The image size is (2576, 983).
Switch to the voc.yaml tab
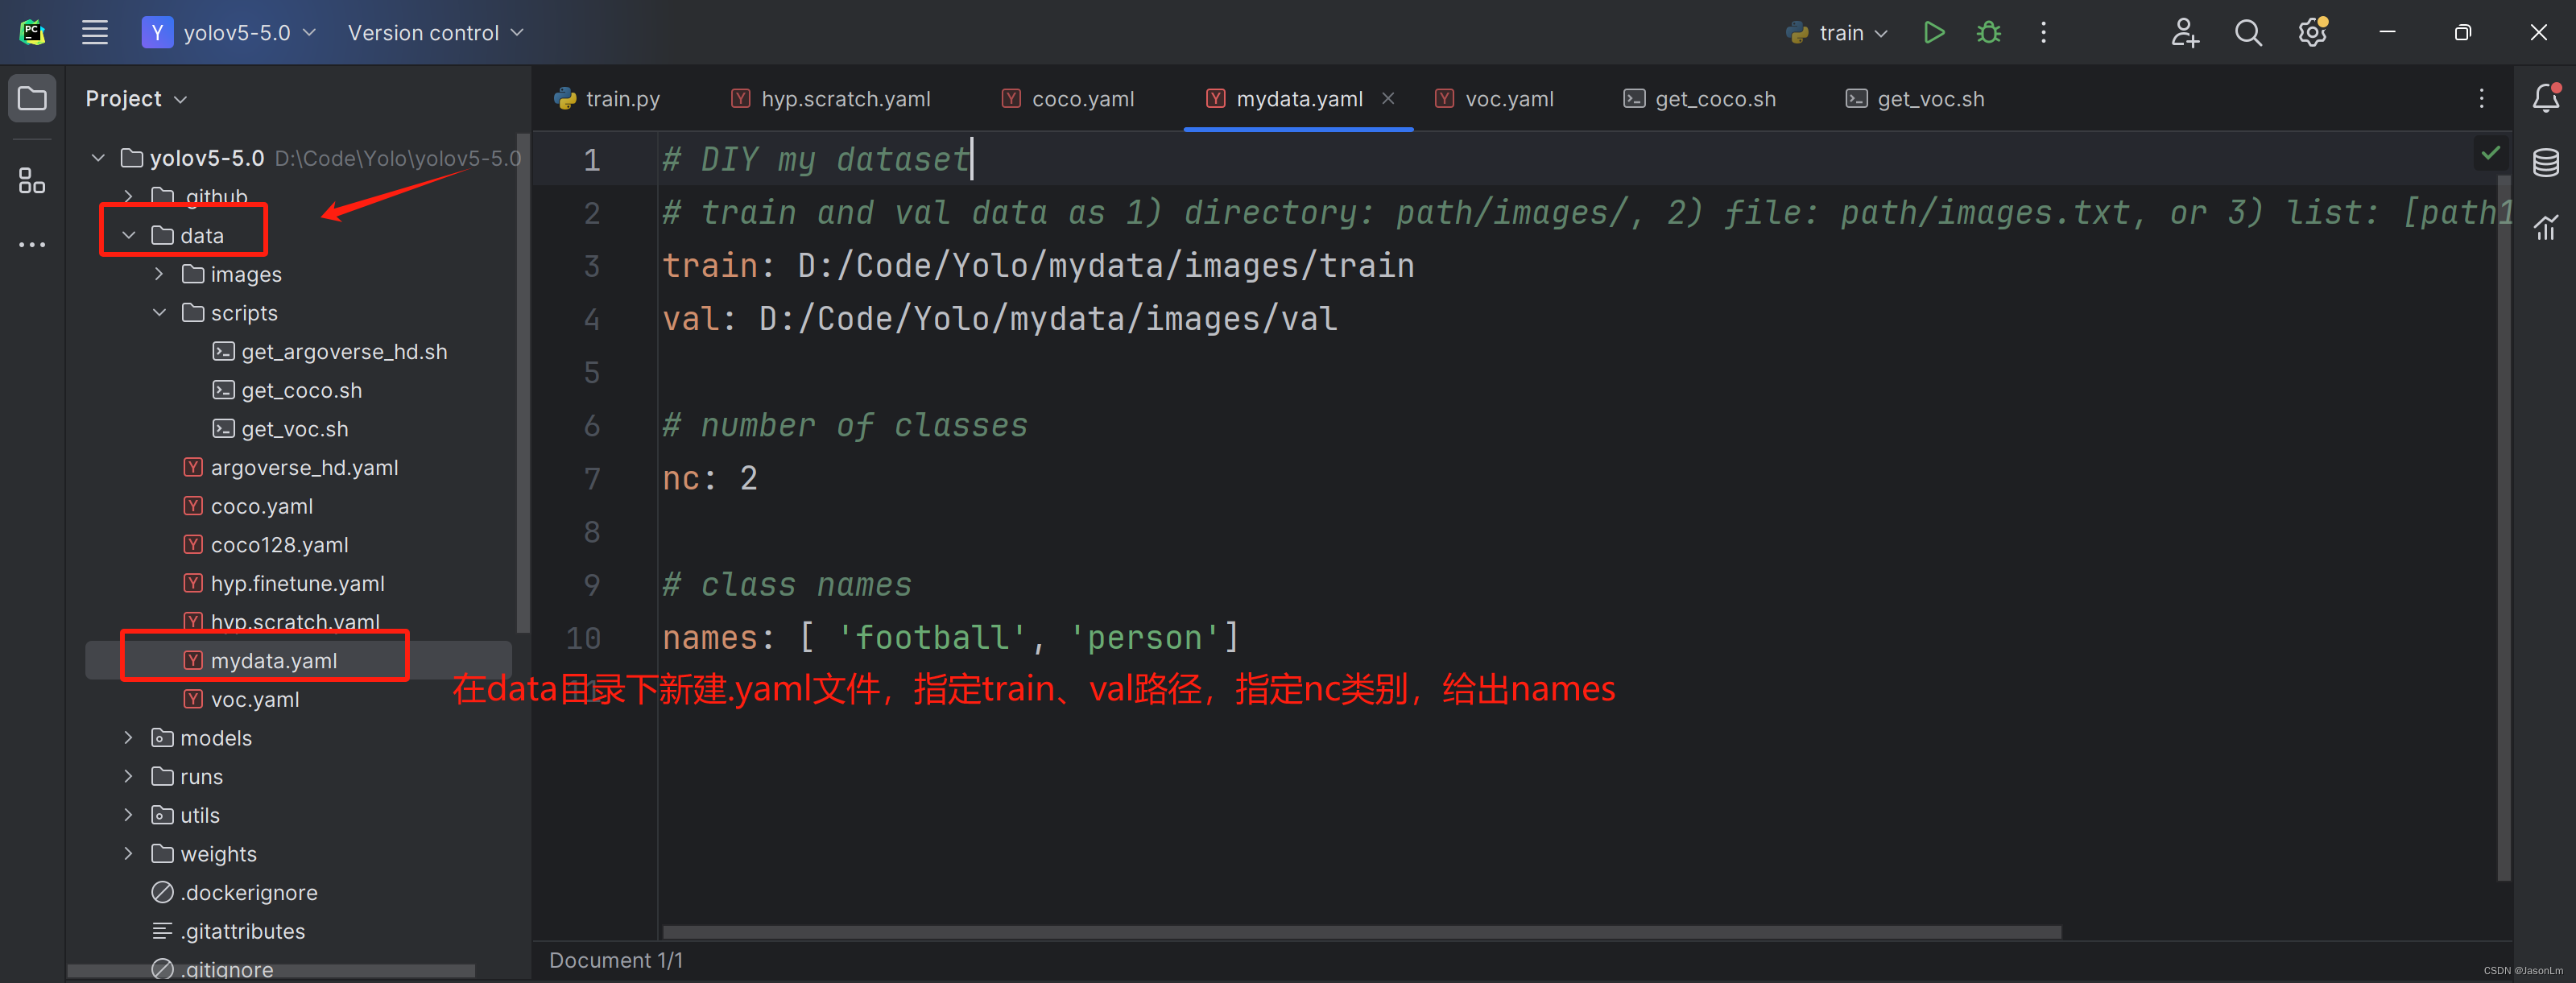click(x=1494, y=98)
